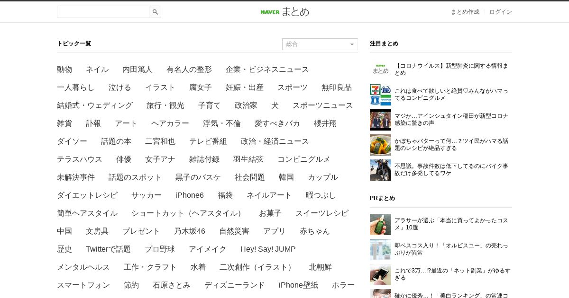Click the search magnifier icon
This screenshot has height=298, width=569.
click(155, 12)
